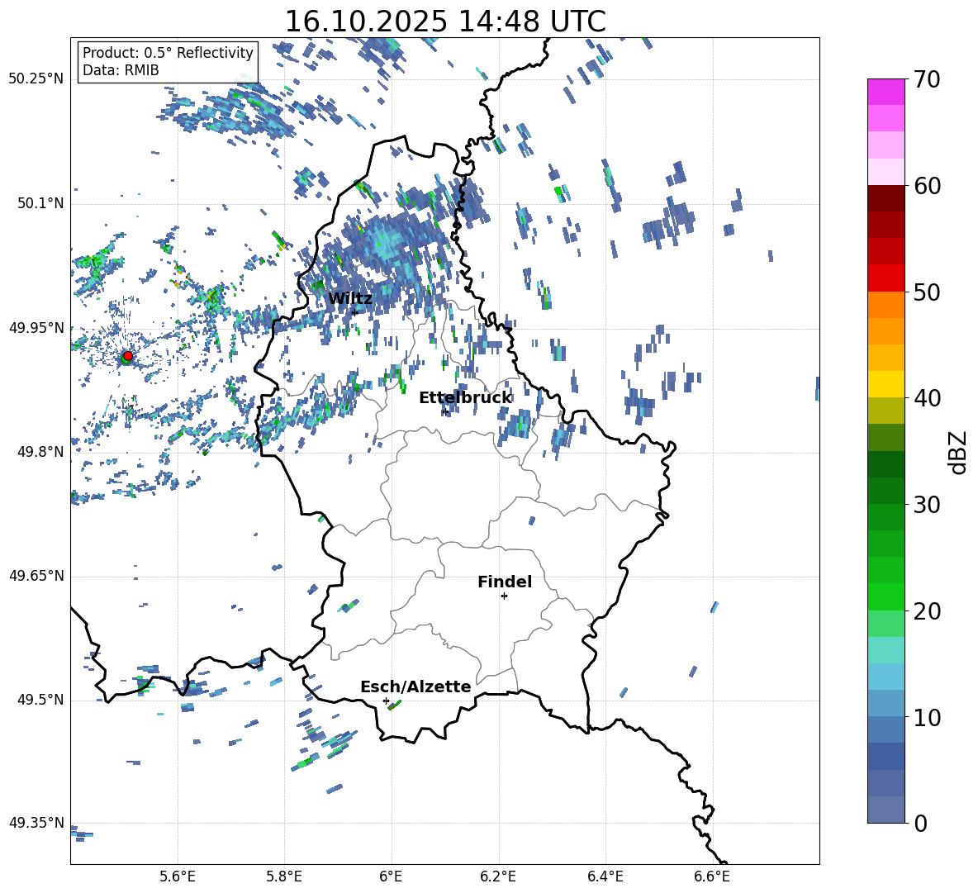Click the colorbar tick label 0
This screenshot has width=978, height=893.
click(920, 823)
